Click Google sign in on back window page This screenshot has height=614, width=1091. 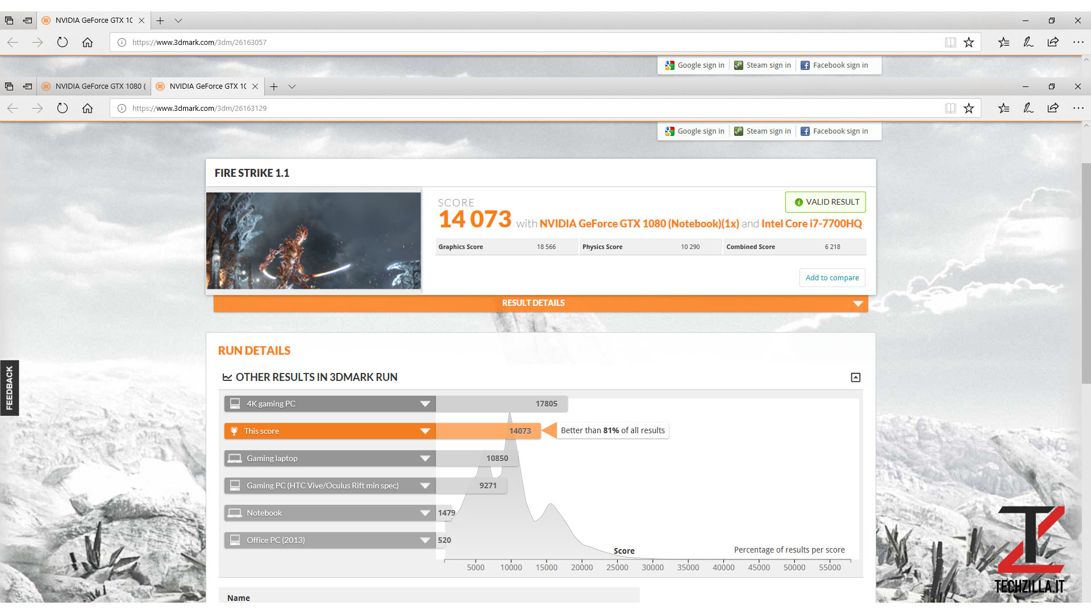695,65
